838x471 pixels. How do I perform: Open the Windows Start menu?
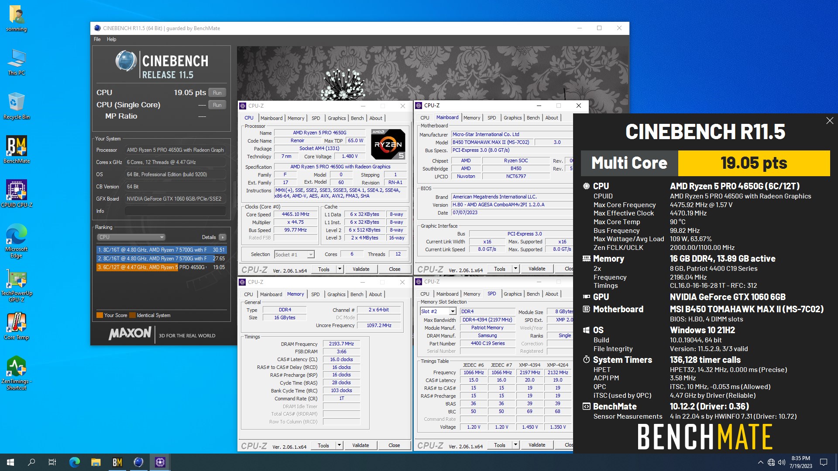[10, 462]
